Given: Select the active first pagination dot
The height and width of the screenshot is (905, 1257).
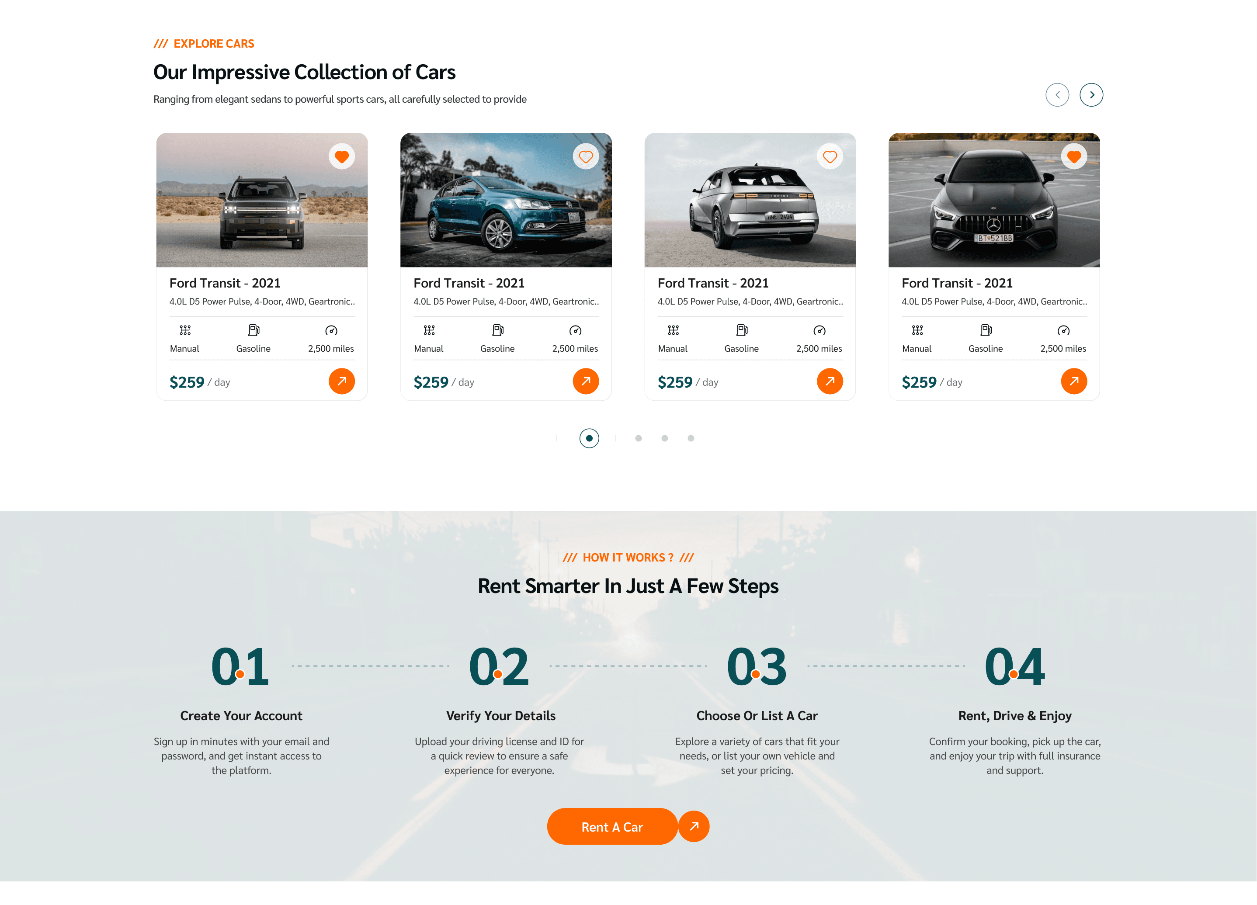Looking at the screenshot, I should tap(589, 438).
